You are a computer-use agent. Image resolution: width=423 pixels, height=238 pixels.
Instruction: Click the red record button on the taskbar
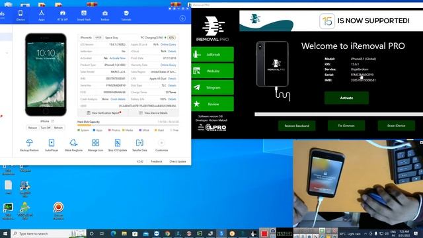264,233
